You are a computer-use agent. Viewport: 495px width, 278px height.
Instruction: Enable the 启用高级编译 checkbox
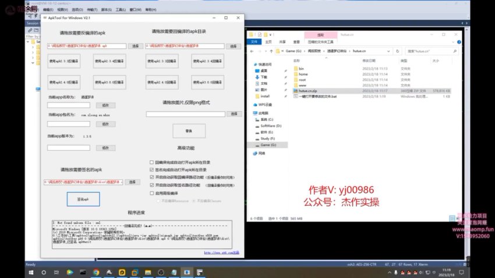151,193
